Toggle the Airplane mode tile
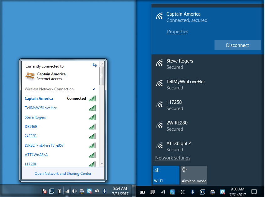Image resolution: width=265 pixels, height=197 pixels. tap(194, 175)
